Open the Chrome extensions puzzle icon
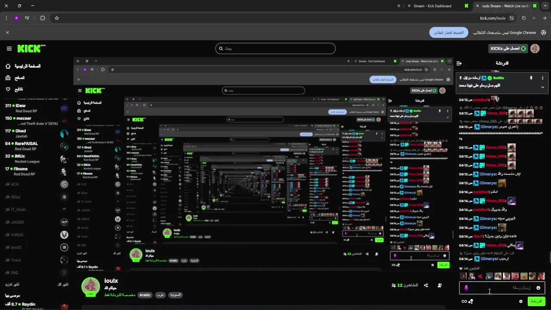The width and height of the screenshot is (551, 310). (x=42, y=18)
